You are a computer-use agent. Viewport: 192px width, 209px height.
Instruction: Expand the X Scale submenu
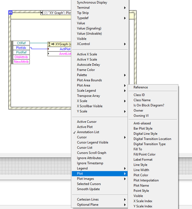(100, 101)
